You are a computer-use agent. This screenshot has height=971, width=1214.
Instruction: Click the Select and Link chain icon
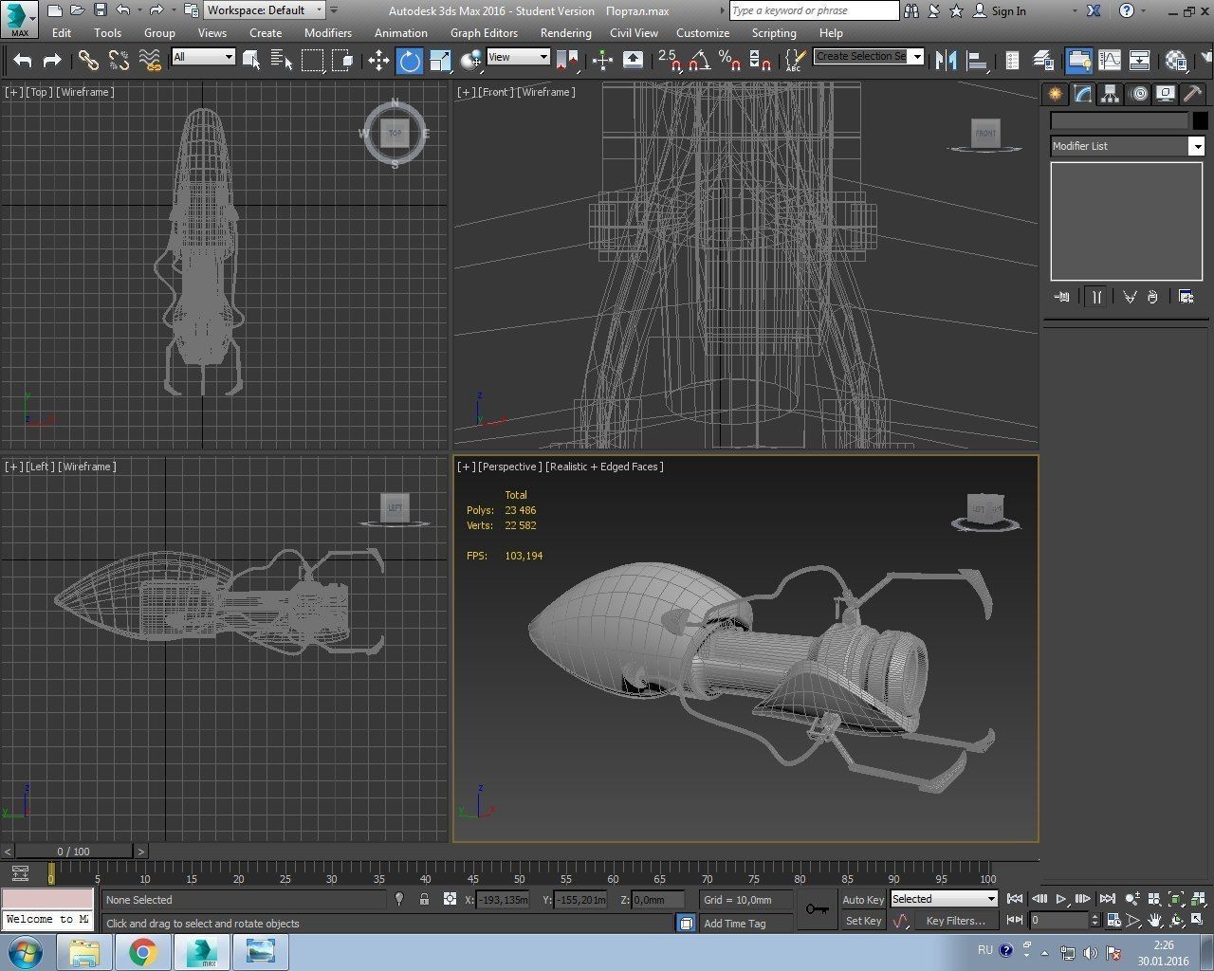tap(88, 61)
